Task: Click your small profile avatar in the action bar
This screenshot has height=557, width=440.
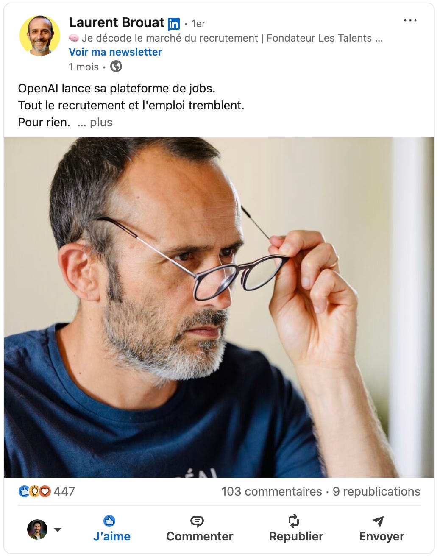Action: 37,529
